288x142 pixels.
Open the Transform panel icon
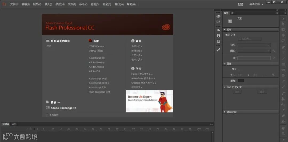(x=218, y=41)
